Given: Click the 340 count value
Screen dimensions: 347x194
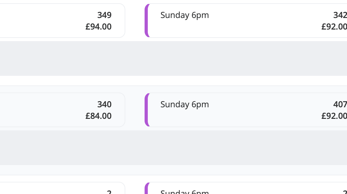Looking at the screenshot, I should [x=104, y=104].
